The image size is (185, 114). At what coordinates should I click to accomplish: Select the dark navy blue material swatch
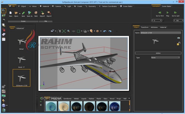[x=115, y=106]
